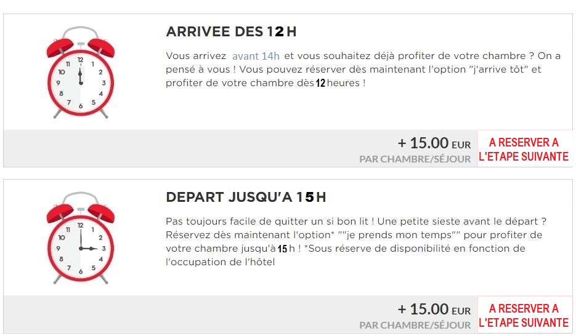Click the 'ARRIVEE DES 12H' heading

click(231, 31)
